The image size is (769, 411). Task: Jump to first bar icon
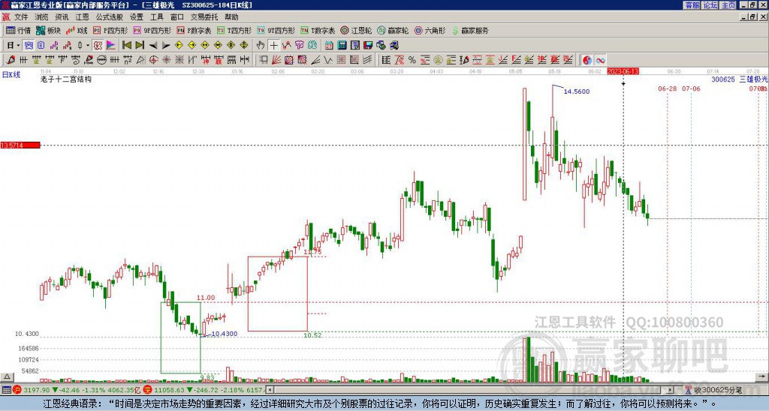click(x=126, y=45)
